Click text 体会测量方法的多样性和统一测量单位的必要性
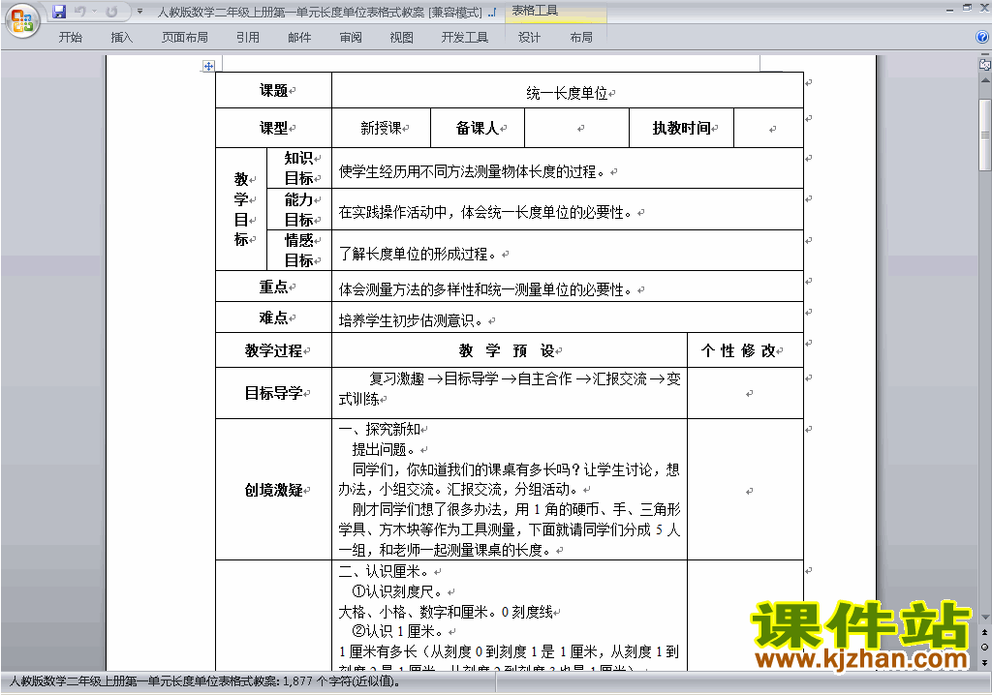This screenshot has height=695, width=992. coord(485,289)
